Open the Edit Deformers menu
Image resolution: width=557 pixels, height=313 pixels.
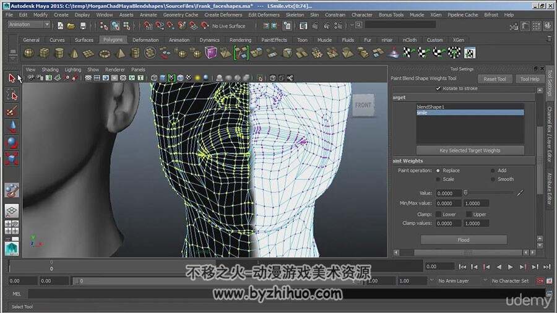point(264,15)
